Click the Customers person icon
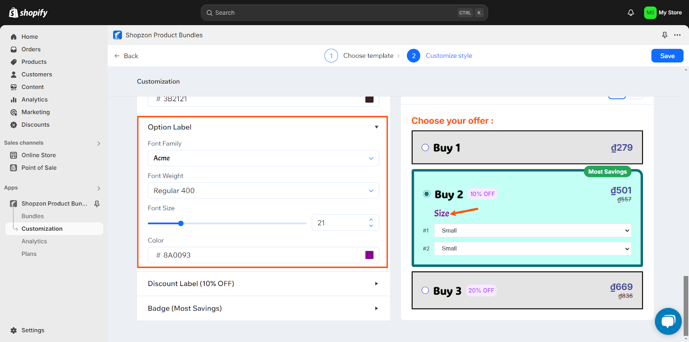Viewport: 689px width, 342px height. click(13, 74)
